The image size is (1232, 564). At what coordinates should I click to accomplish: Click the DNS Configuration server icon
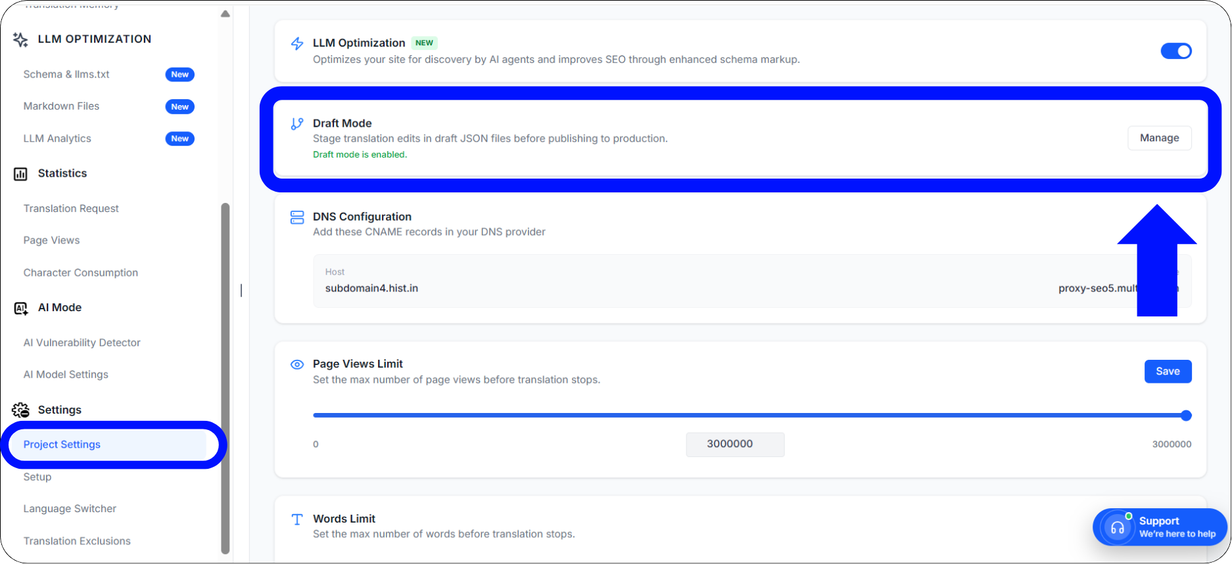[x=297, y=217]
